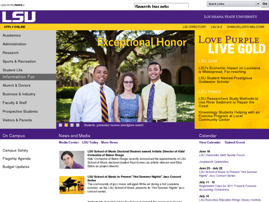Open Fraud & Forensic Accounting Conference event

tap(228, 188)
